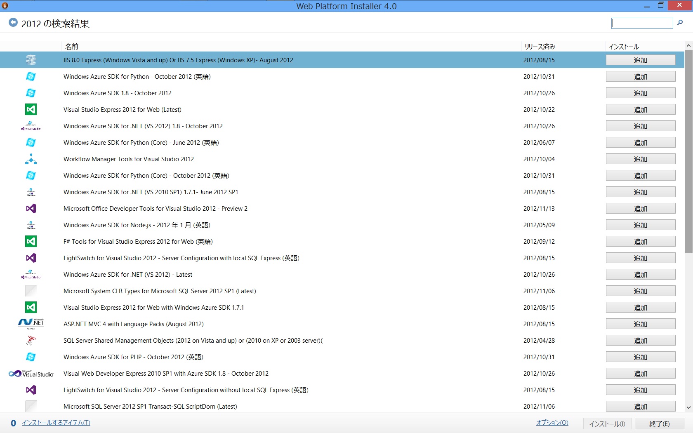
Task: Click the icon for Azure SDK for Node.js
Action: tap(31, 225)
